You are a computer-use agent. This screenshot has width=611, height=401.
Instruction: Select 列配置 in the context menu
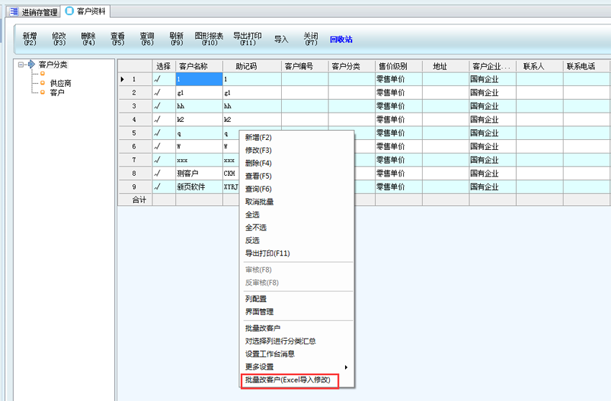pos(255,298)
